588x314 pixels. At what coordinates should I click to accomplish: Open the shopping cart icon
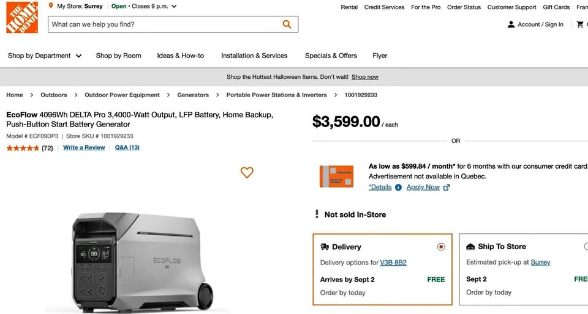tap(580, 24)
